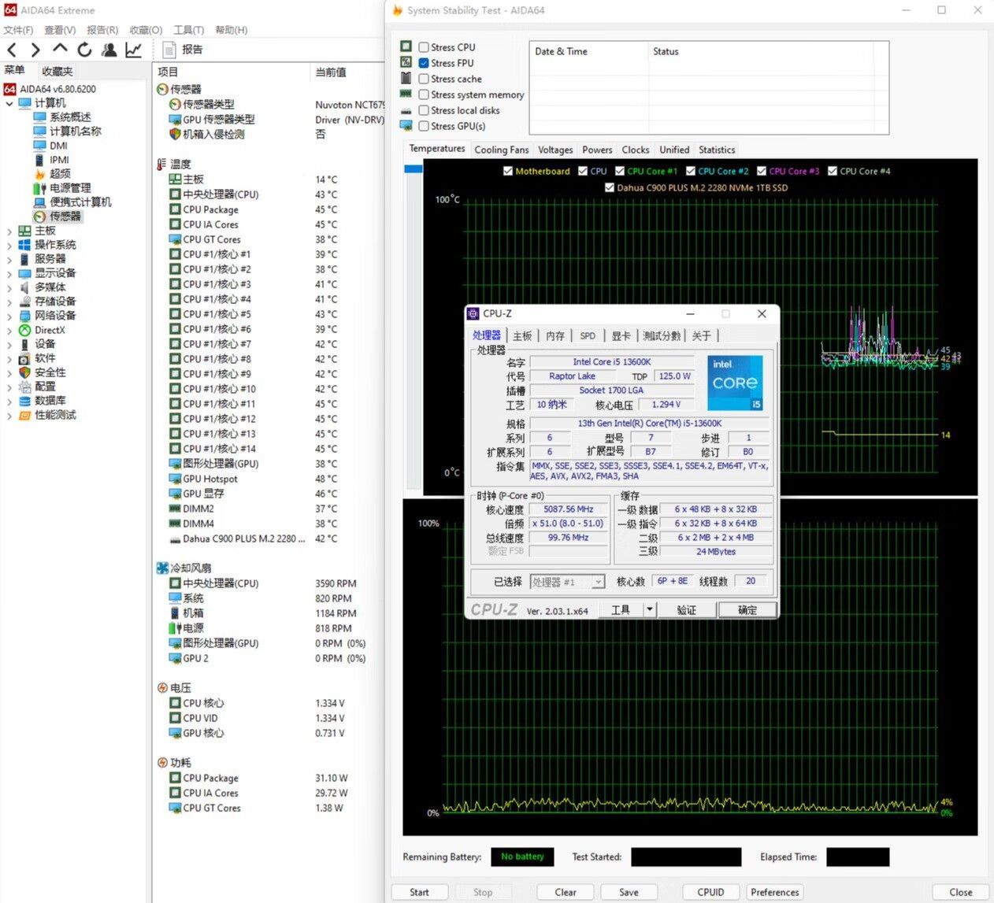The height and width of the screenshot is (903, 994).
Task: Click the AIDA64 back navigation arrow
Action: (x=12, y=50)
